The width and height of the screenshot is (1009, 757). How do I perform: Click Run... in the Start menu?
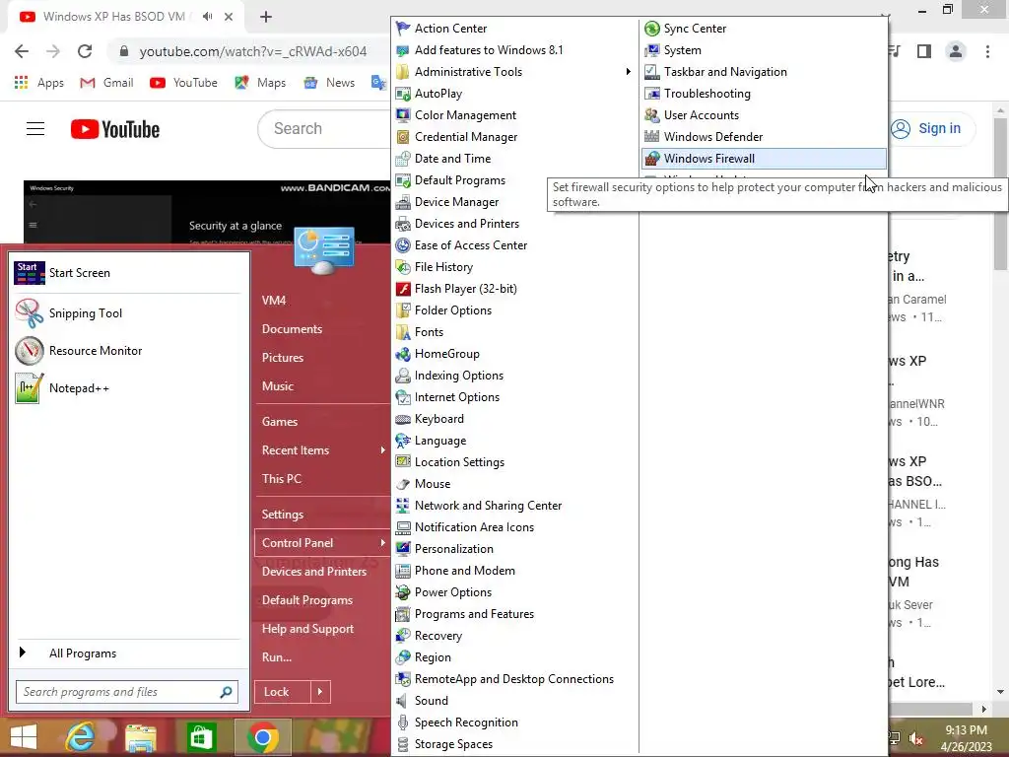(277, 657)
